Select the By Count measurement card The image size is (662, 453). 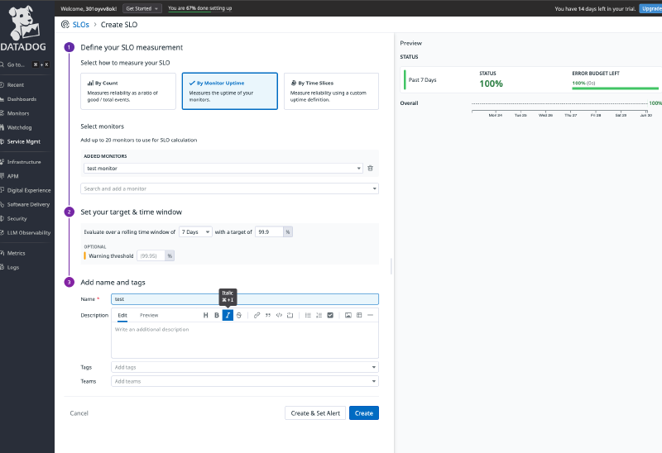click(128, 91)
